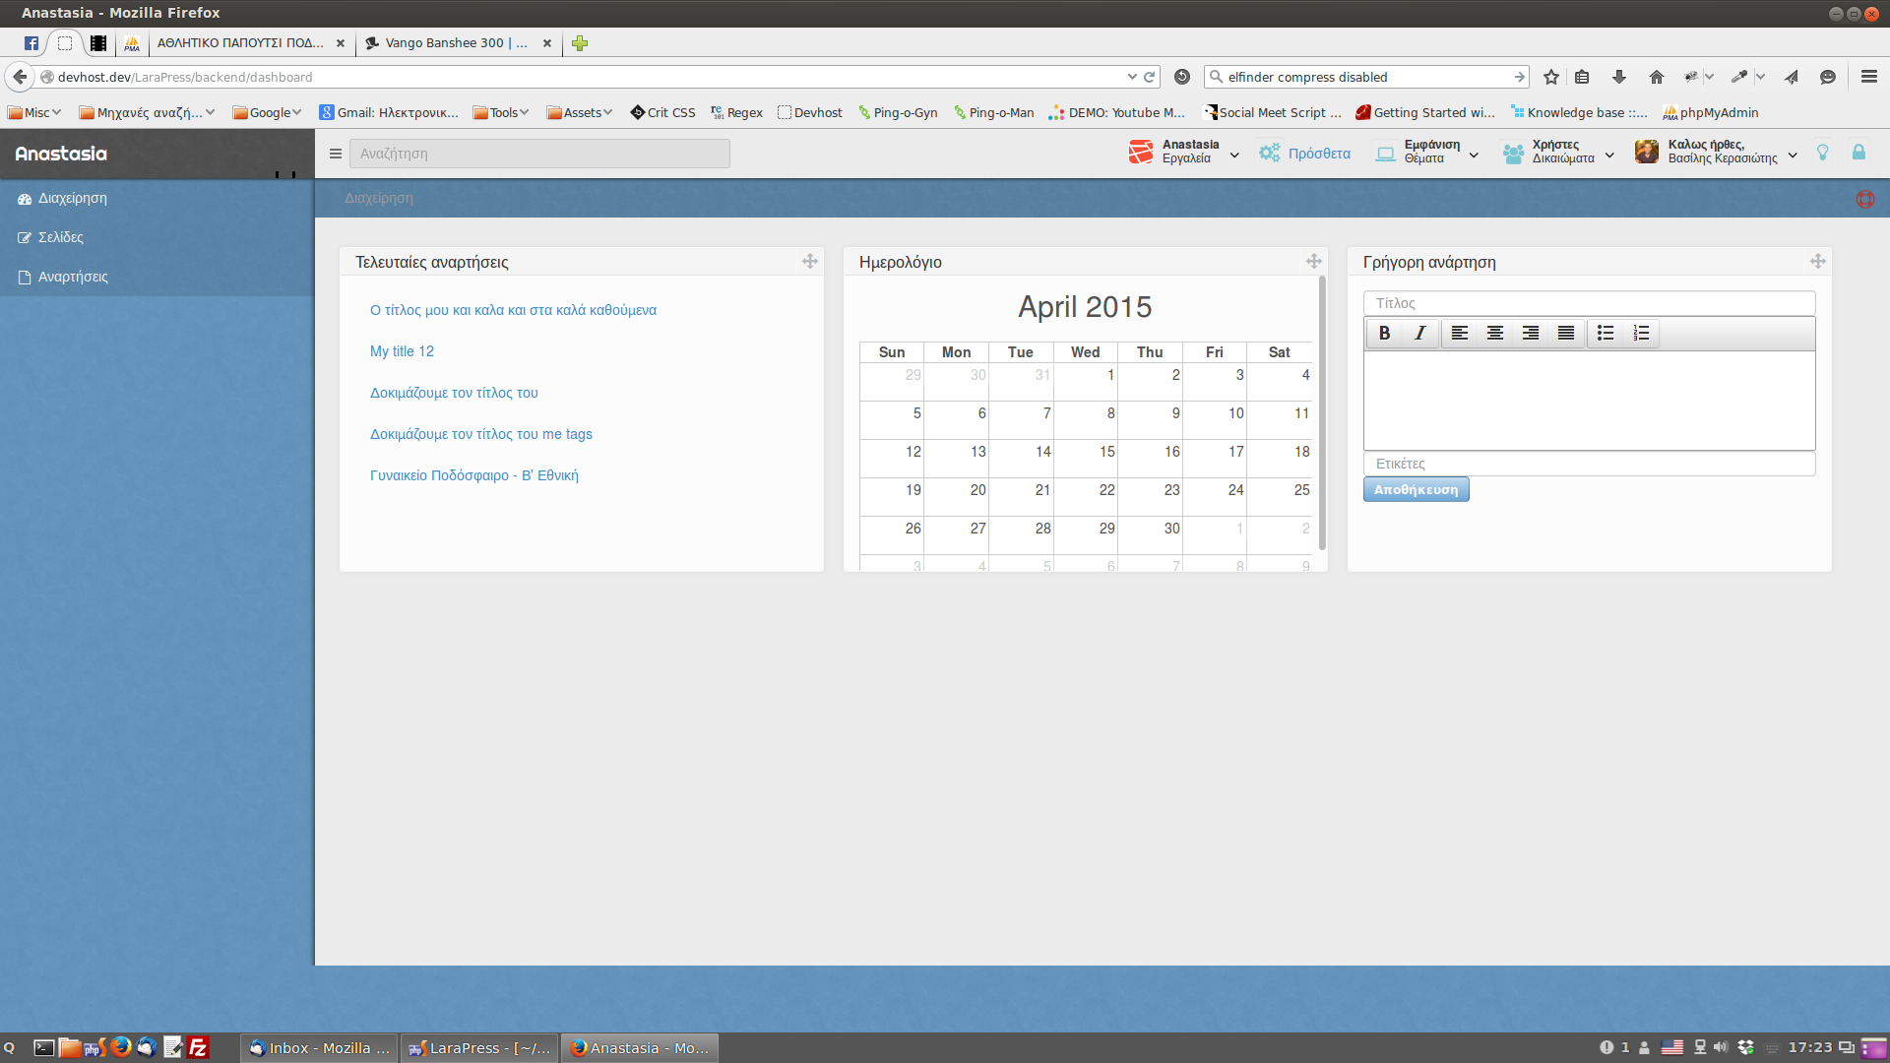This screenshot has width=1890, height=1063.
Task: Click the Τίτλος input field
Action: click(1590, 302)
